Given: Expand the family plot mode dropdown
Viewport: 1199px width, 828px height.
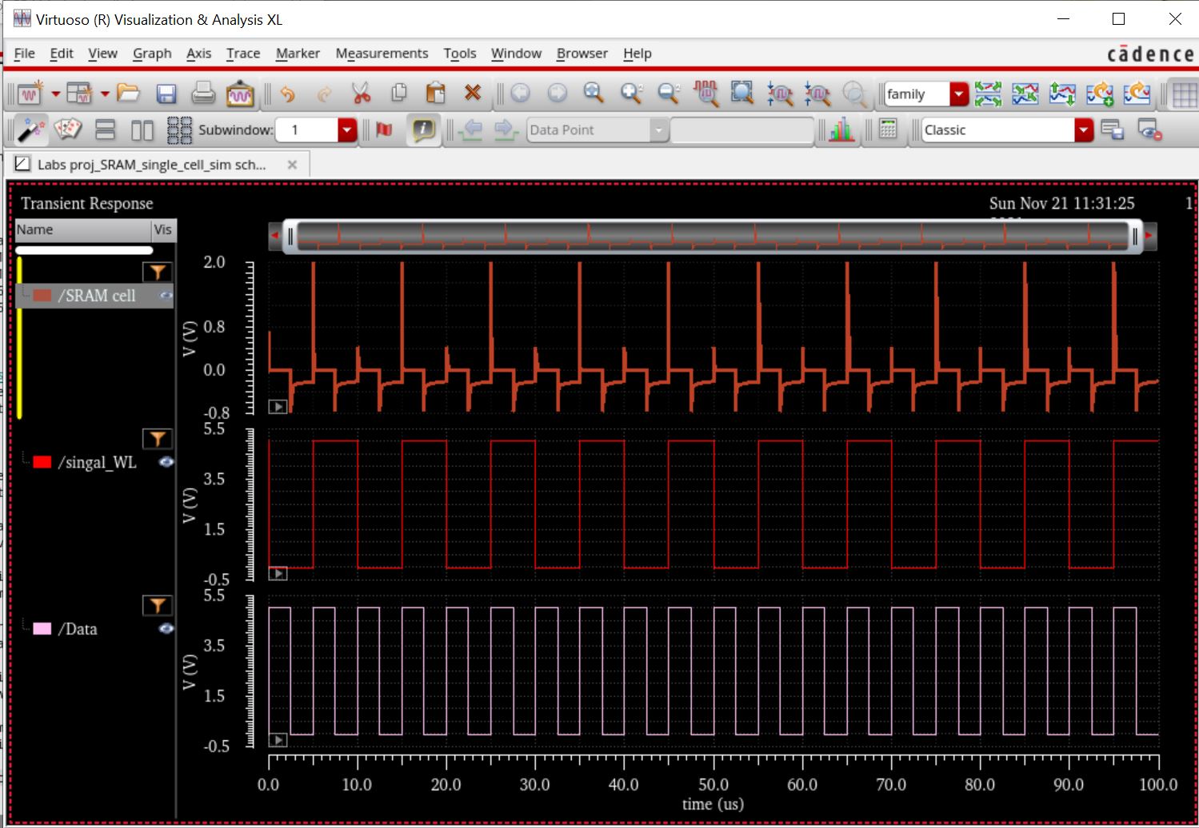Looking at the screenshot, I should click(958, 94).
